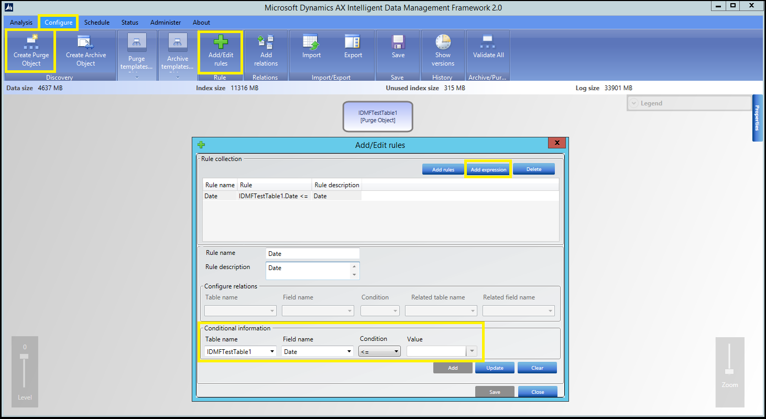Open the Condition dropdown showing <=
This screenshot has width=766, height=419.
click(379, 352)
